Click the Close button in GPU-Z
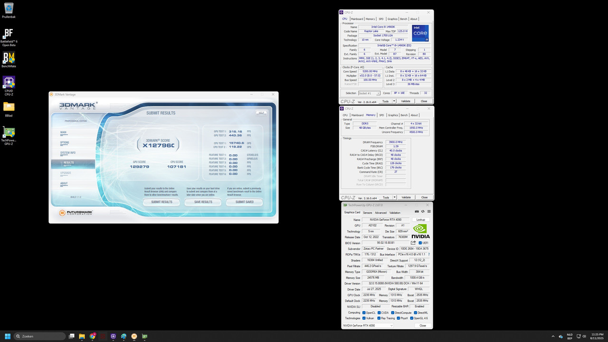The image size is (608, 342). coord(423,325)
